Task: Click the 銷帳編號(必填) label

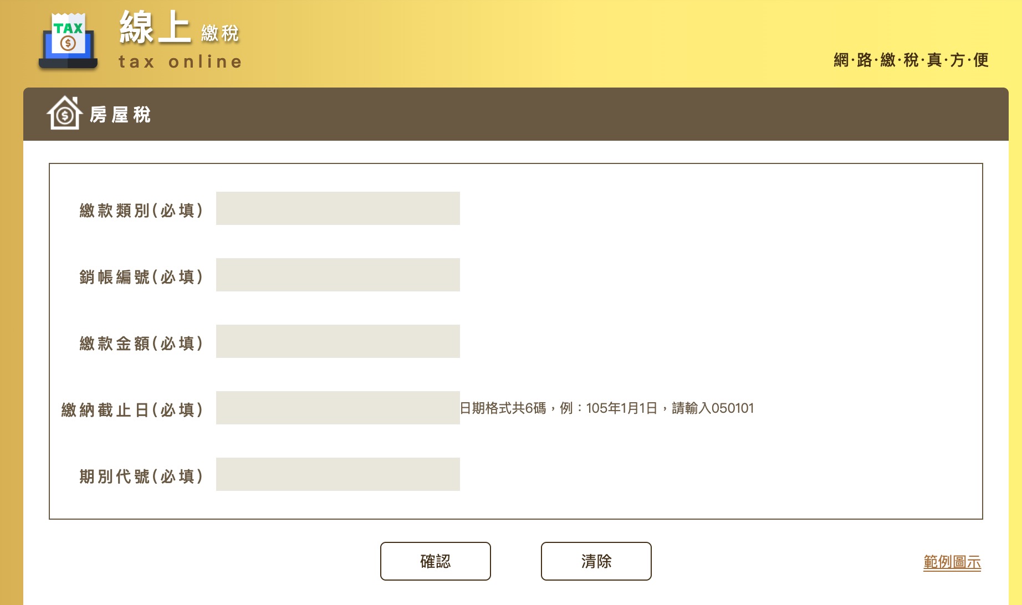Action: [141, 277]
